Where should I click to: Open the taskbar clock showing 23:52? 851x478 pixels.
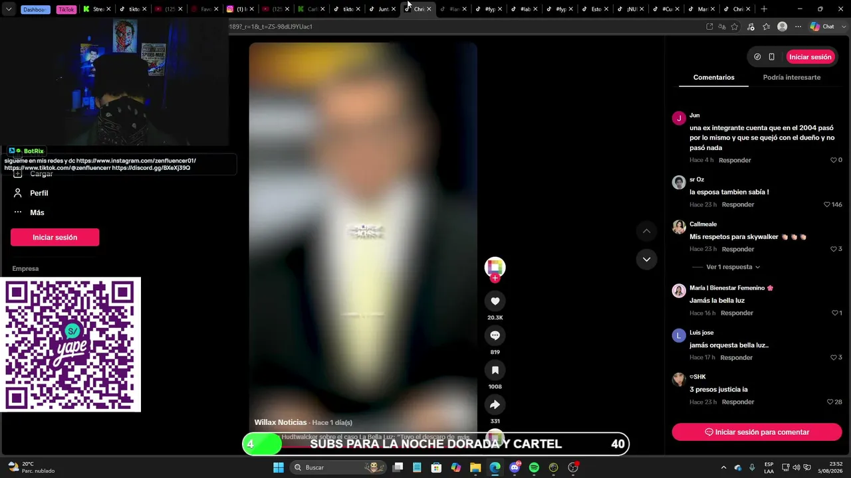coord(831,467)
